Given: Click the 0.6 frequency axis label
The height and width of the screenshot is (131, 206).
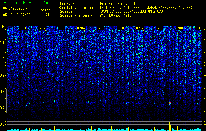Looking at the screenshot, I should tap(3, 124).
